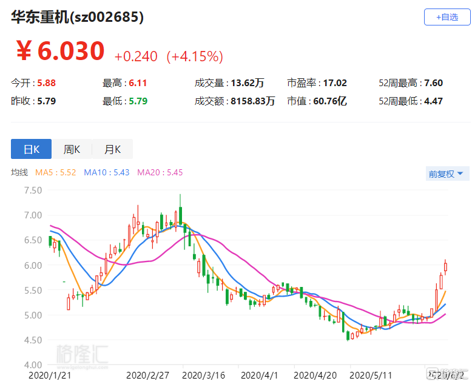The image size is (472, 384).
Task: Click the 昨收 value 5.79
Action: click(x=46, y=101)
